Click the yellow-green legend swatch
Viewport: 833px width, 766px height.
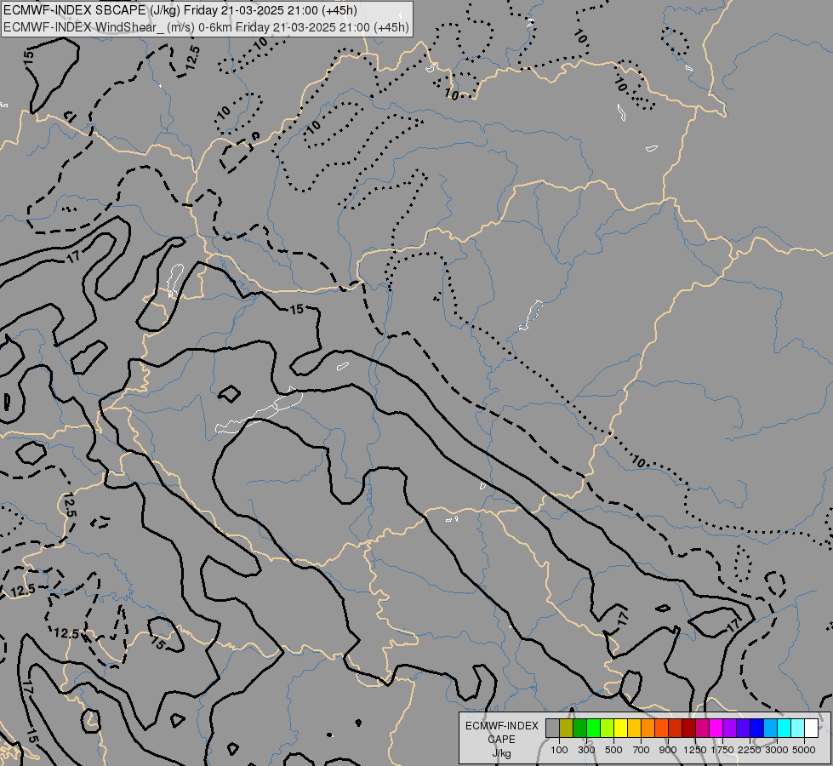point(608,729)
